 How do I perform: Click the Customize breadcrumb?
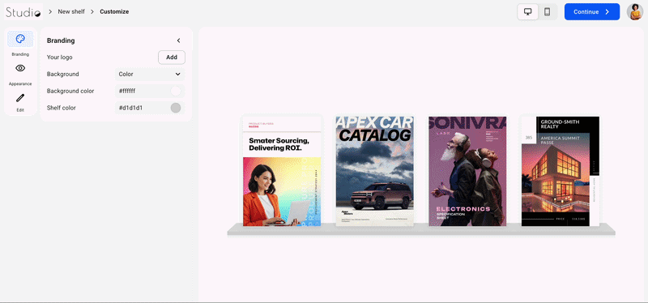[x=114, y=11]
